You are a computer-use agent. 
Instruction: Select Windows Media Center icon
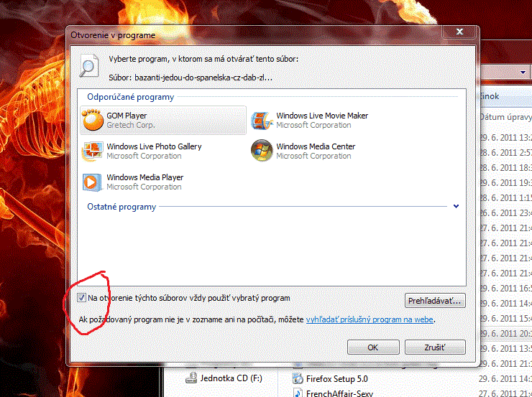(262, 150)
